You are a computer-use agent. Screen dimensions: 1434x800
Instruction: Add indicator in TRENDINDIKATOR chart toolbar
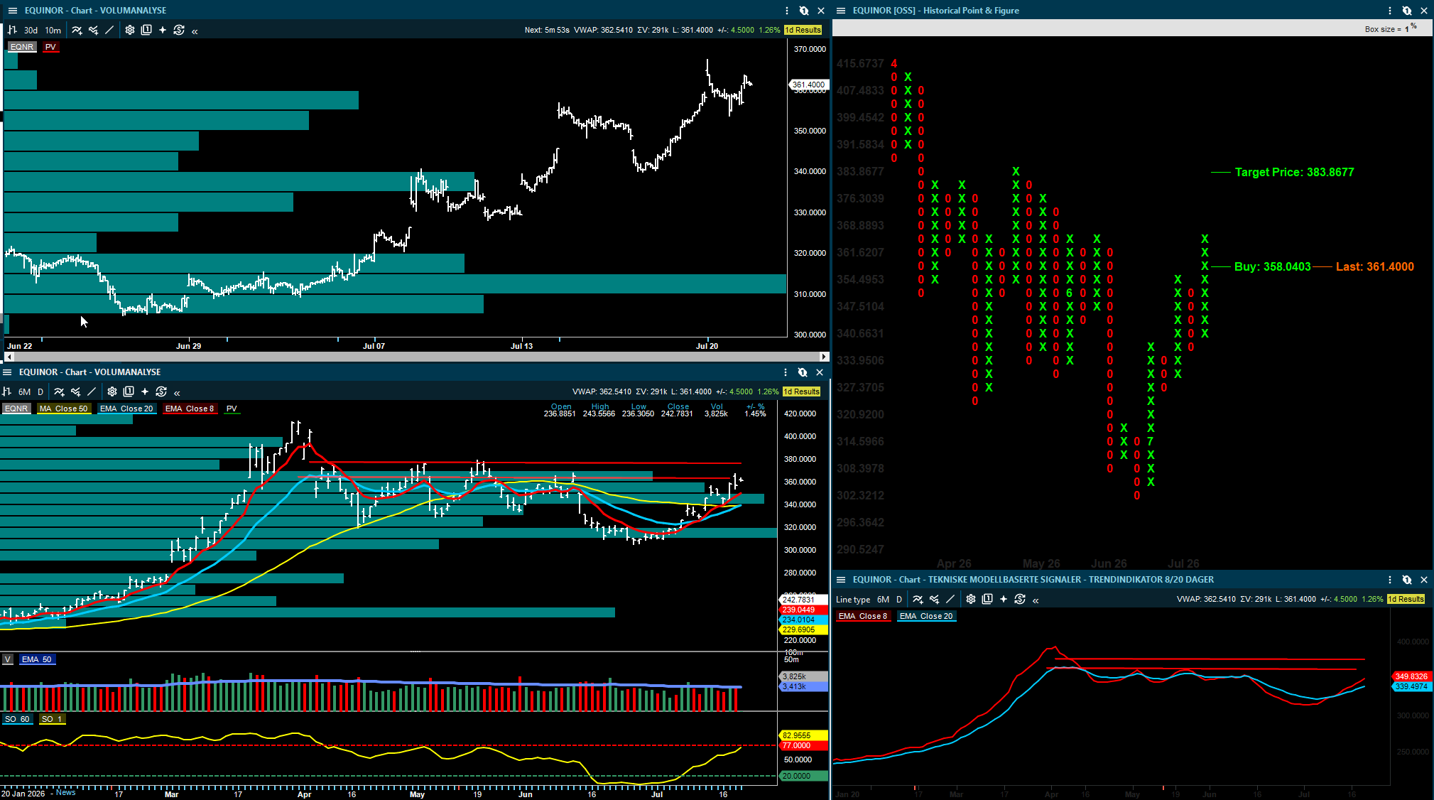coord(918,599)
